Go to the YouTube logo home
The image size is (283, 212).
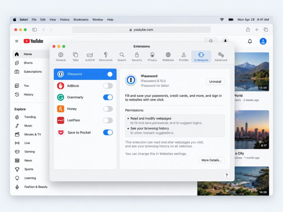(33, 41)
